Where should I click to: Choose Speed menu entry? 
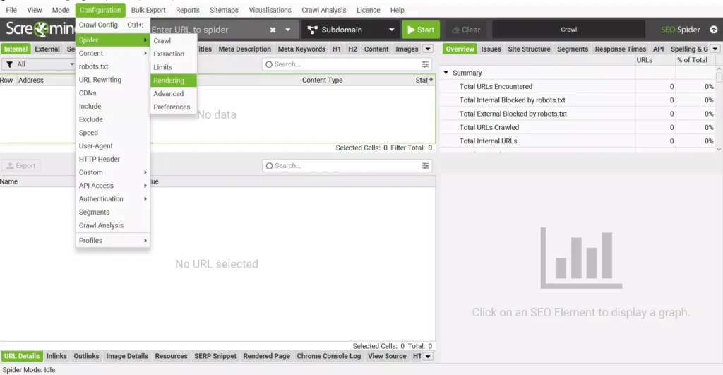[112, 133]
